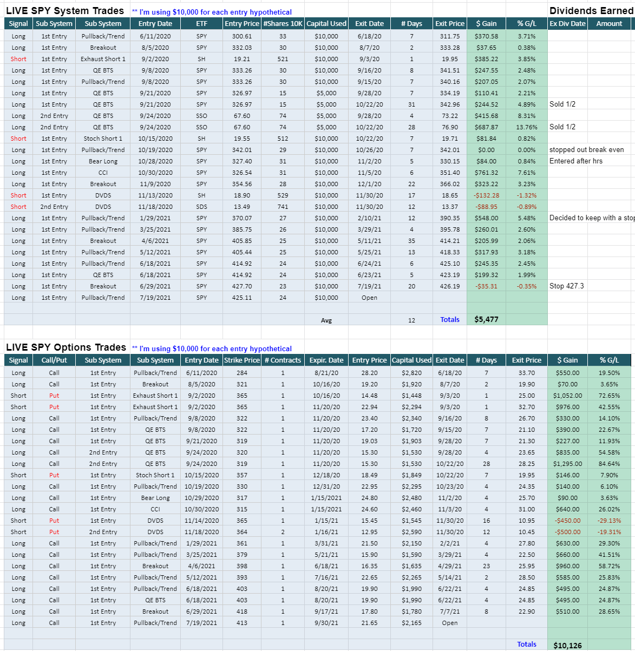Select the '$1,052.00' options gain cell

(567, 396)
